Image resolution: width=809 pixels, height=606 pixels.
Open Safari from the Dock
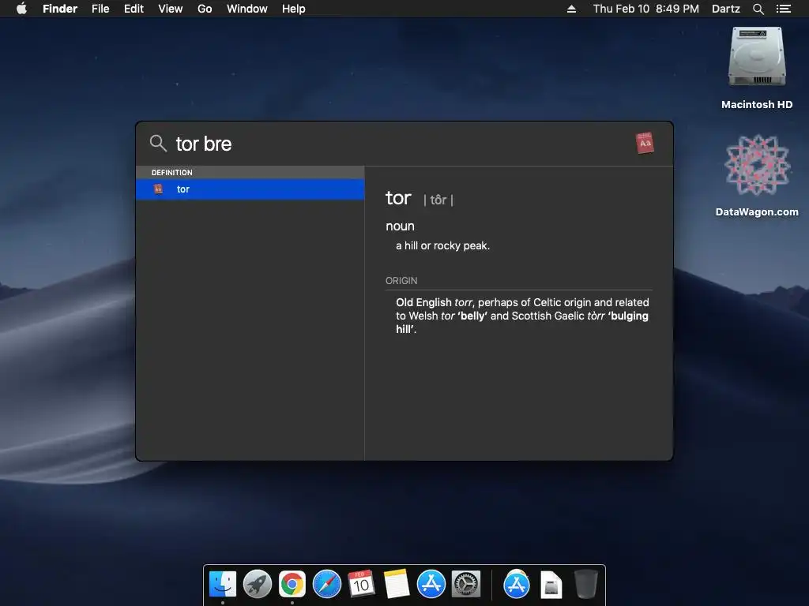327,585
